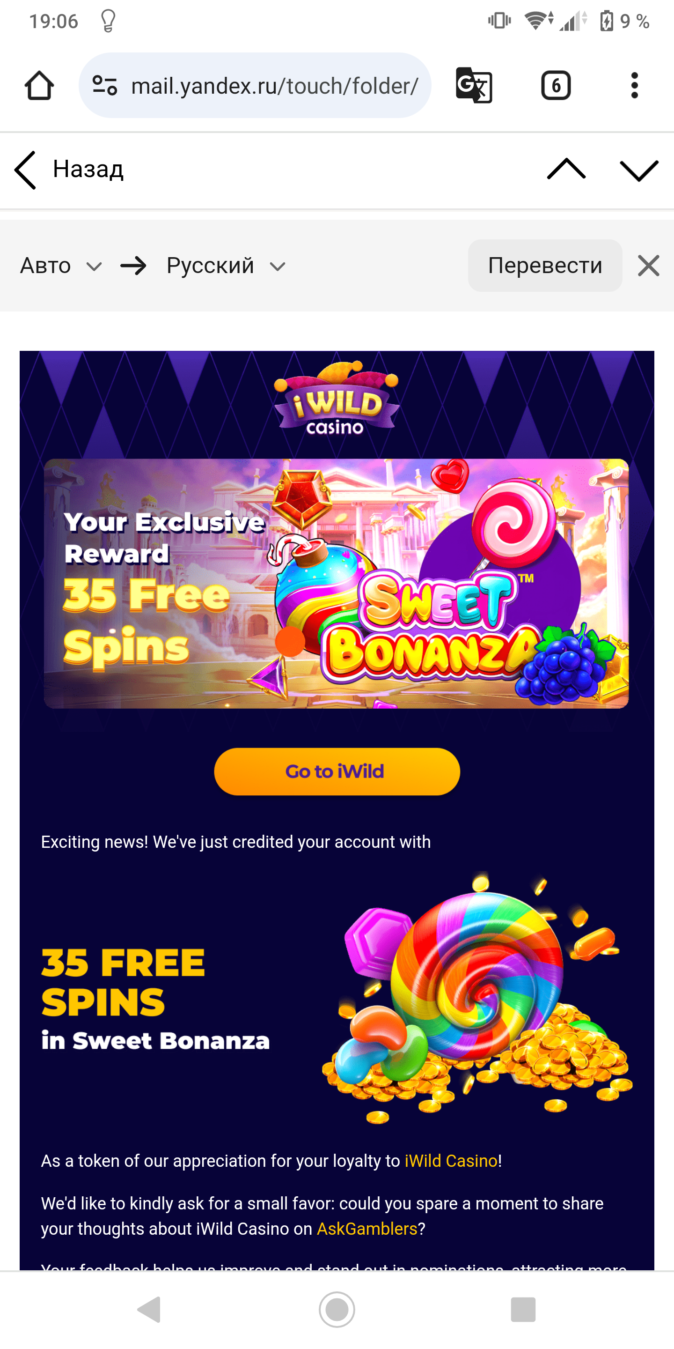674x1349 pixels.
Task: Click the Перевести translate button
Action: pos(545,266)
